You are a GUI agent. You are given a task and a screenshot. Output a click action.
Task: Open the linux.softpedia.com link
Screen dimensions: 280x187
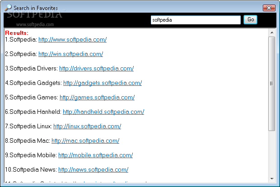(87, 126)
